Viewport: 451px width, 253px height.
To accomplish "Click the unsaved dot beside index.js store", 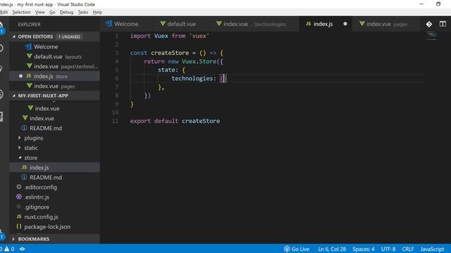I will (x=20, y=76).
